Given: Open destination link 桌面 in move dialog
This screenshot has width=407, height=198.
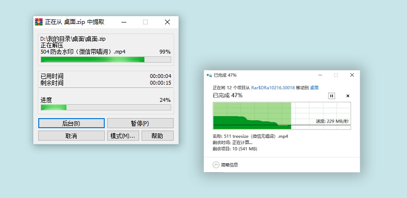Looking at the screenshot, I should point(314,88).
